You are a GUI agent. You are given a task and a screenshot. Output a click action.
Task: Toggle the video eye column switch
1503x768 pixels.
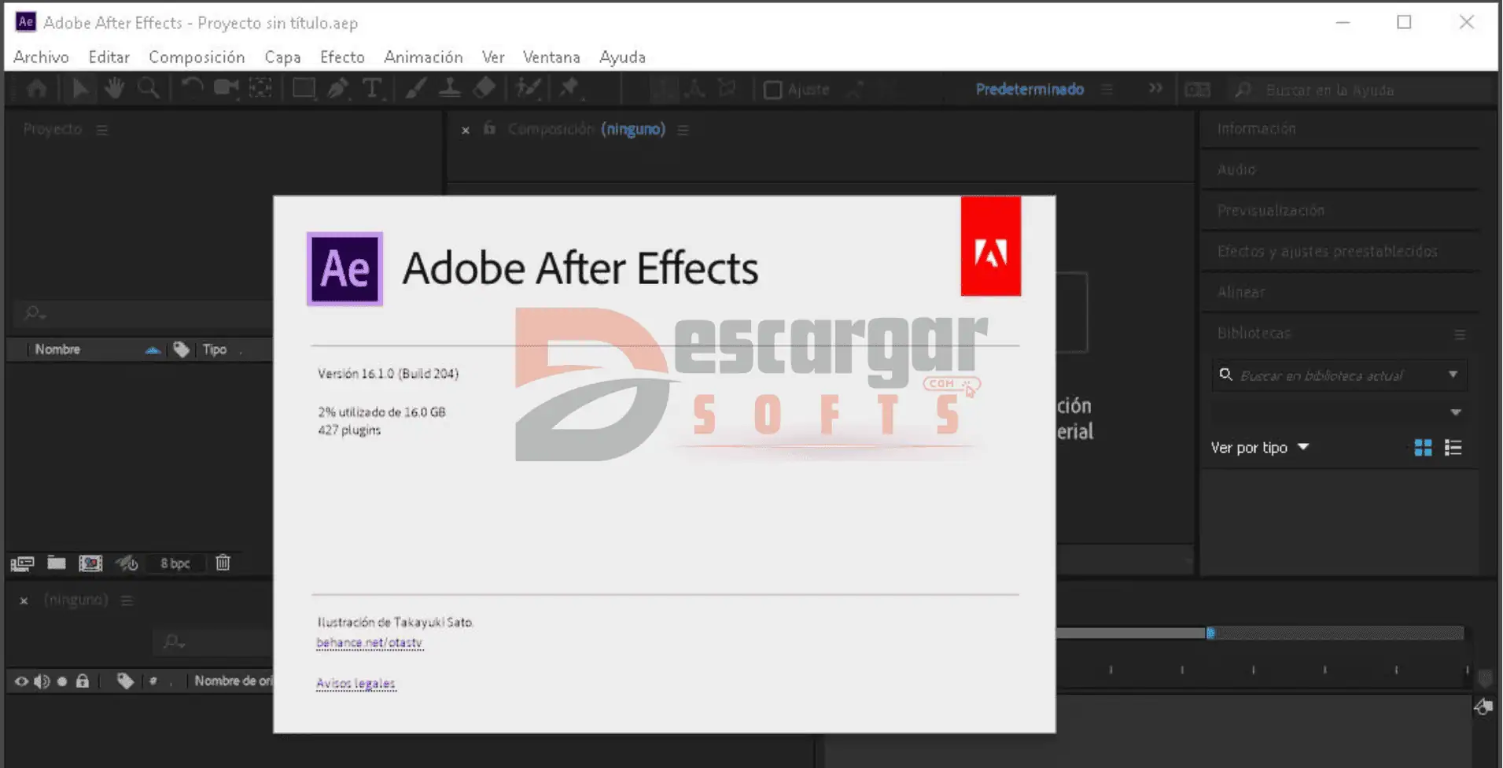click(21, 681)
